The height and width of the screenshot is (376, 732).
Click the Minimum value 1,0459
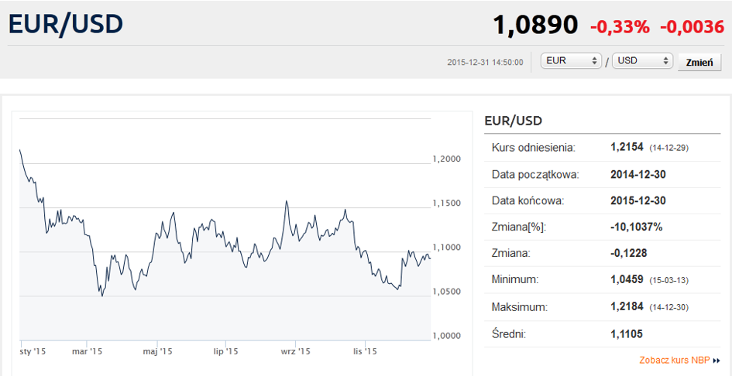click(x=627, y=279)
